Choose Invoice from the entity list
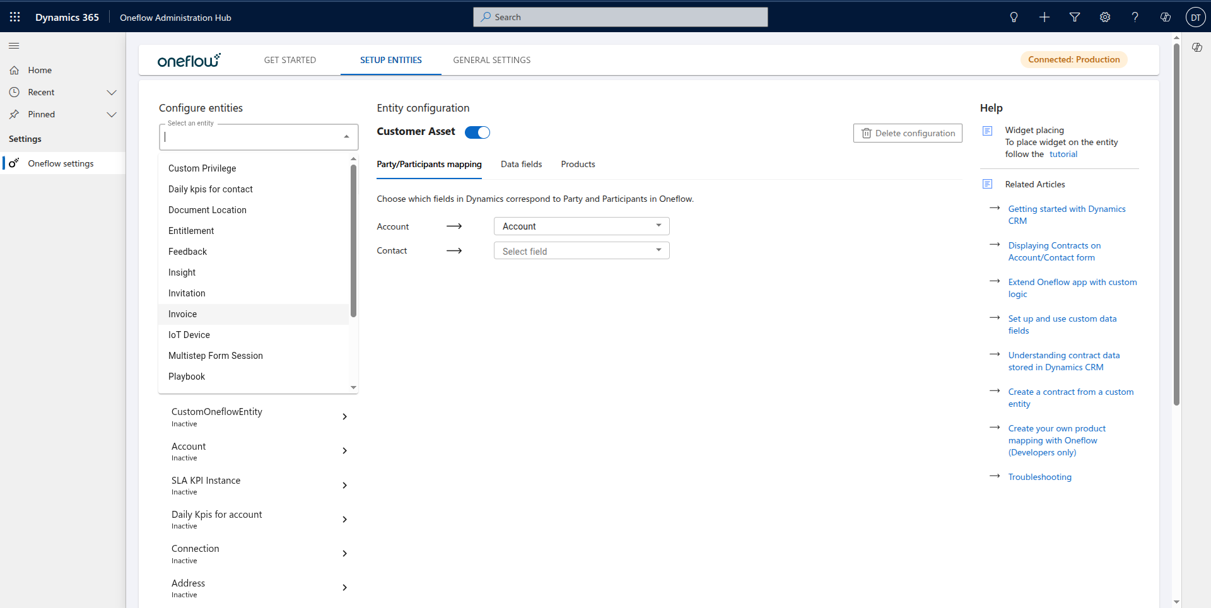Screen dimensions: 1211x608 click(254, 314)
